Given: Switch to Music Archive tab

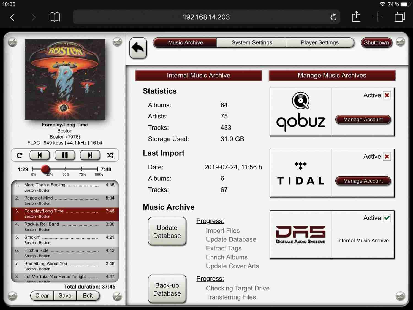Looking at the screenshot, I should [185, 43].
